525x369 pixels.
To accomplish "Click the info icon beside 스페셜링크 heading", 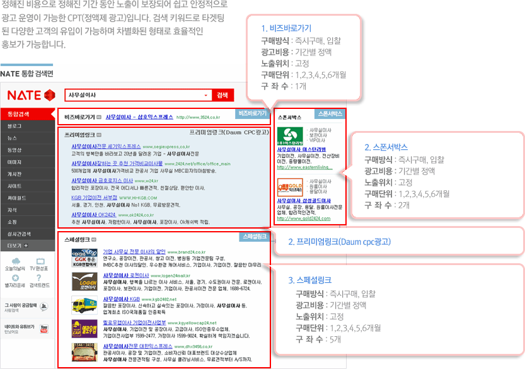I will 94,239.
